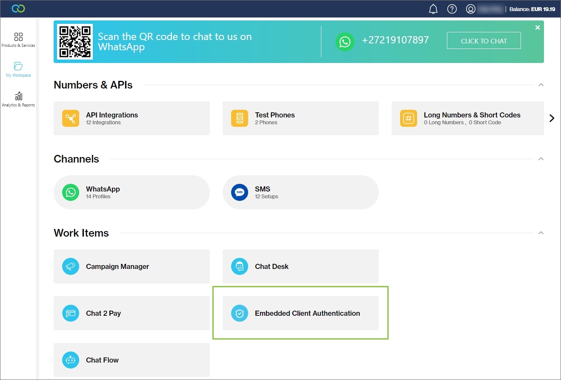
Task: Click '14 Profiles' subtitle
Action: 98,197
